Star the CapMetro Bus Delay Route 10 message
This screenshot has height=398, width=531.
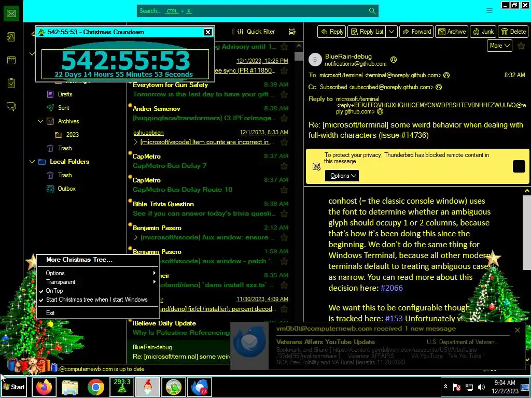284,190
